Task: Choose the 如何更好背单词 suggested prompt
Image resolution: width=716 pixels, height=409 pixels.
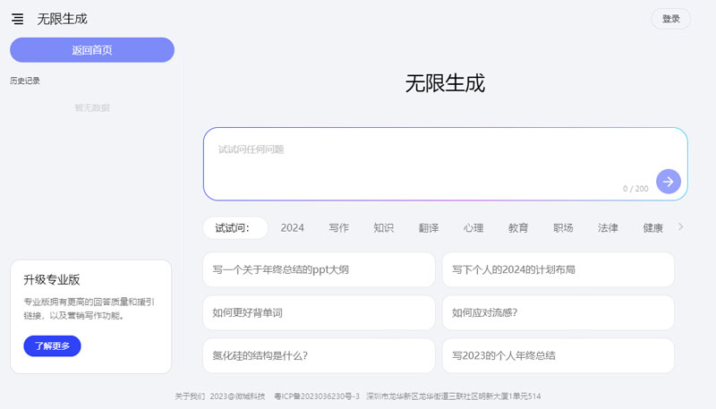Action: (x=319, y=312)
